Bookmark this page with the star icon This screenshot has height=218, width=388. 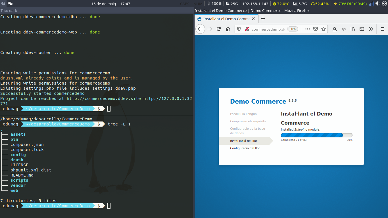[x=324, y=29]
